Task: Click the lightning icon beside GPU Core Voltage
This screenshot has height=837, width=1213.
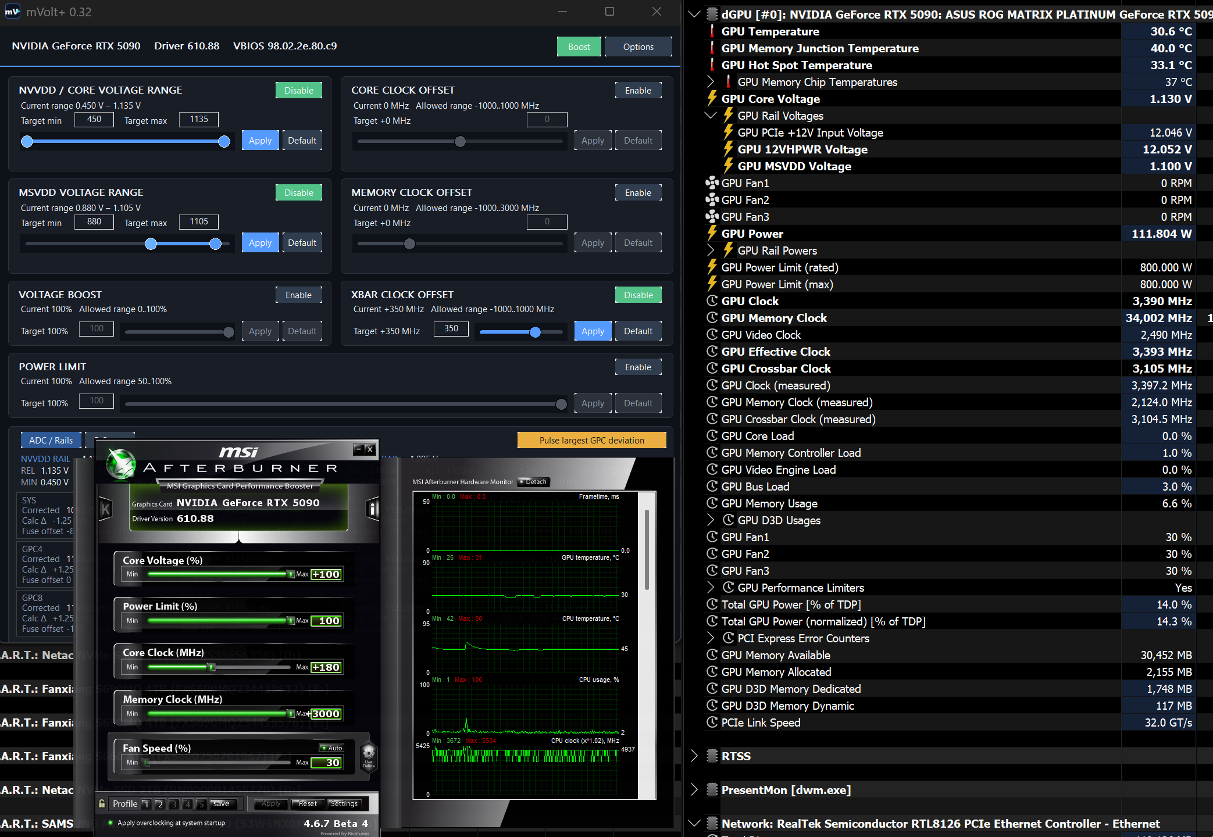Action: click(712, 99)
